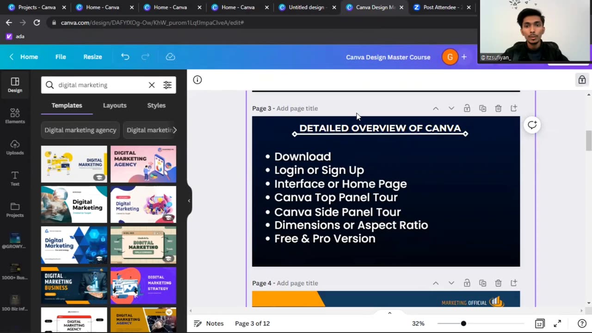Switch to Projects - Canva browser tab
This screenshot has width=592, height=333.
tap(36, 7)
